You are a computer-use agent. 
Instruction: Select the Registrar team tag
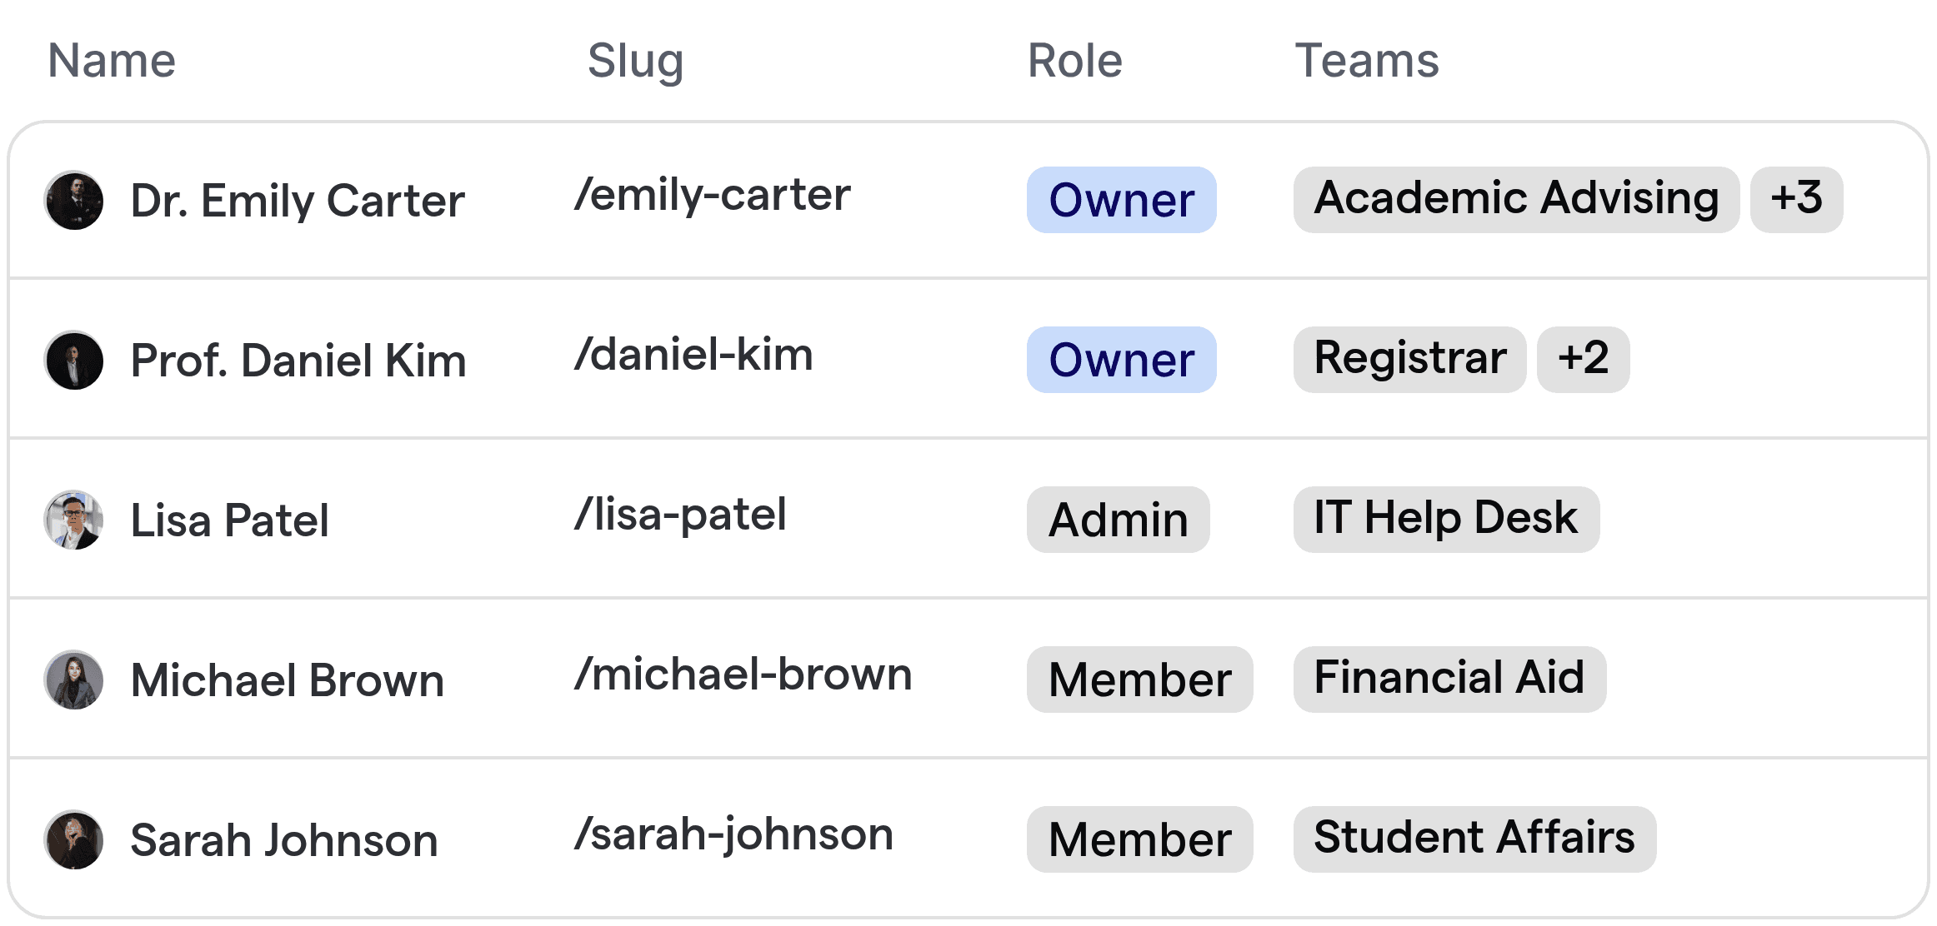(1409, 360)
